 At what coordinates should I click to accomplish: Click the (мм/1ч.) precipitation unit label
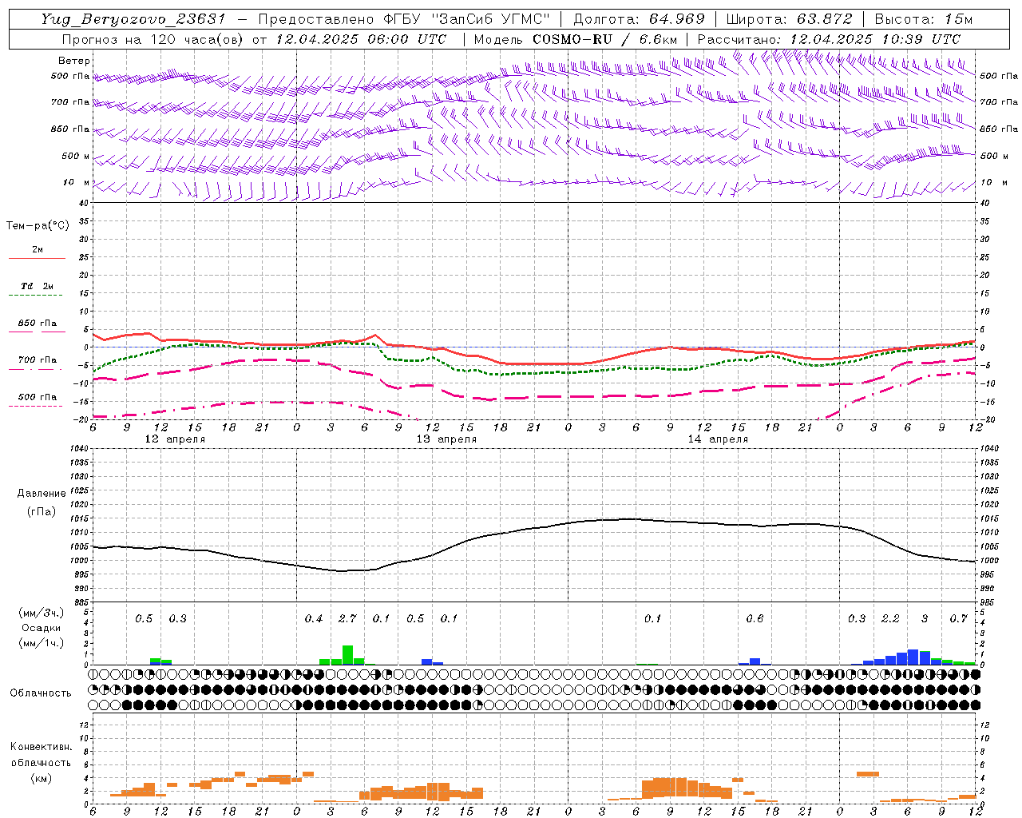click(42, 643)
